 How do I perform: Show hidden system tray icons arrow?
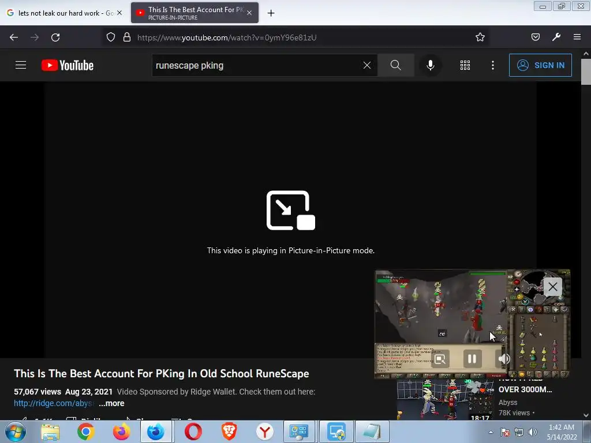click(x=491, y=432)
